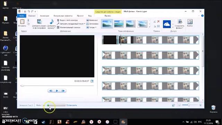The width and height of the screenshot is (222, 125).
Task: Click the Save icon in quick access toolbar
Action: coord(25,11)
